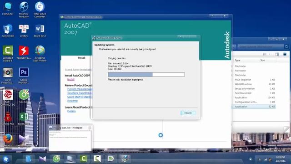Switch to Cốc Cốc taskbar button
Image resolution: width=291 pixels, height=164 pixels.
tap(56, 159)
